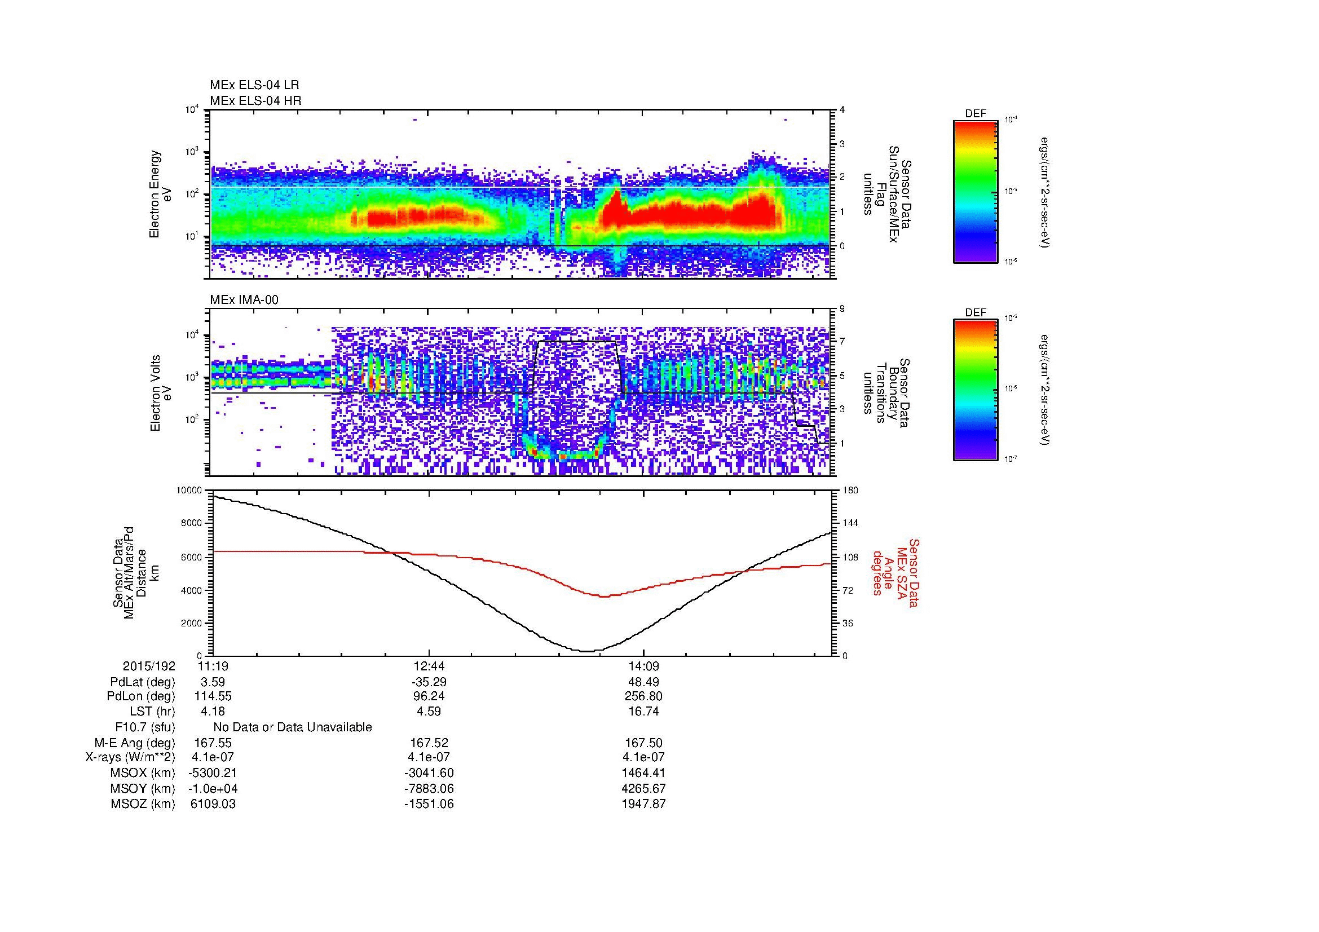This screenshot has width=1319, height=932.
Task: Click the 'LST (hr)' row label
Action: pos(152,712)
